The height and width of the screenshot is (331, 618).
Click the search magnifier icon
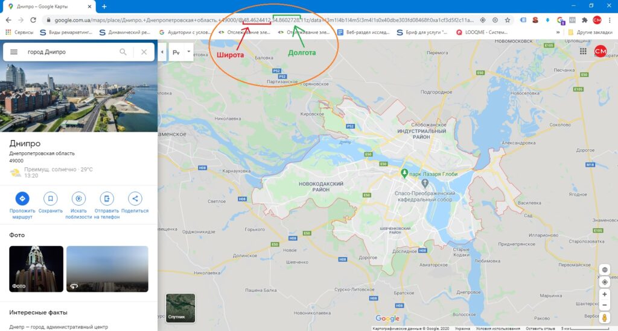tap(123, 52)
